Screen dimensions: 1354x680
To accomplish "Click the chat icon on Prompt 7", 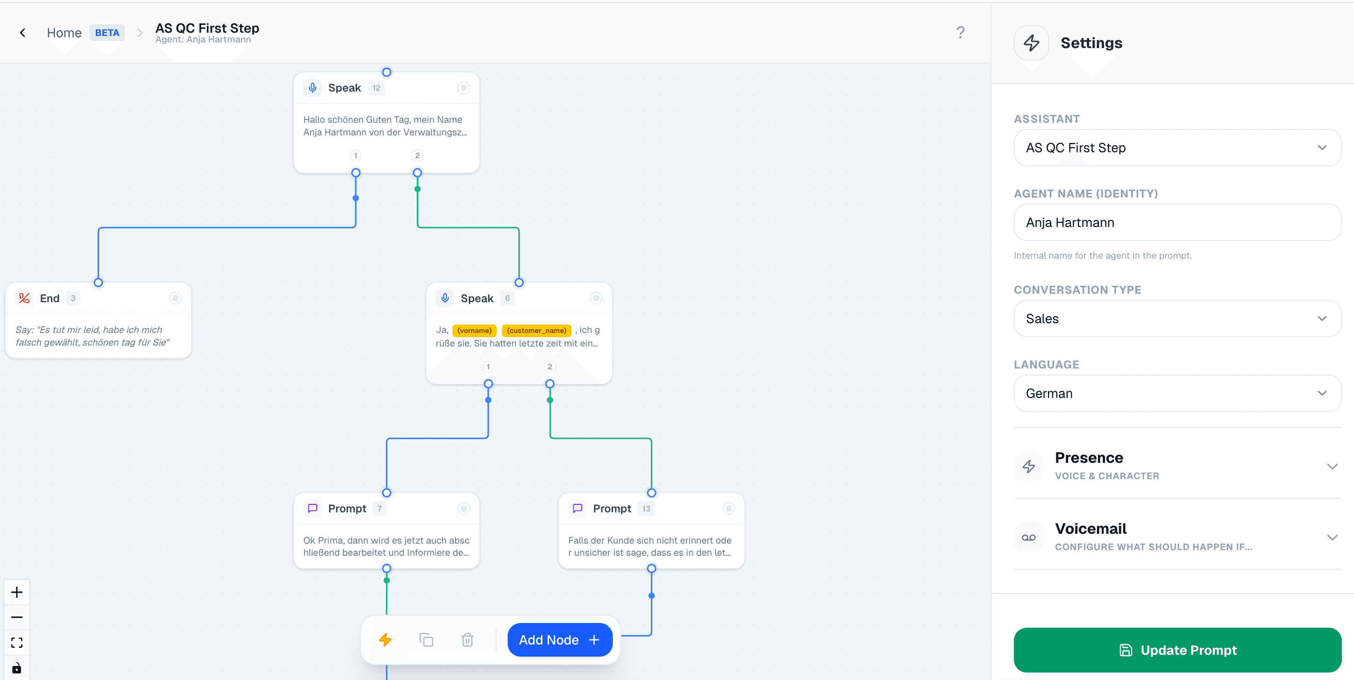I will (313, 509).
